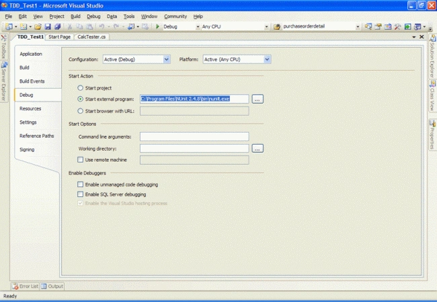This screenshot has width=437, height=302.
Task: Open the Class View side tab
Action: pos(432,96)
